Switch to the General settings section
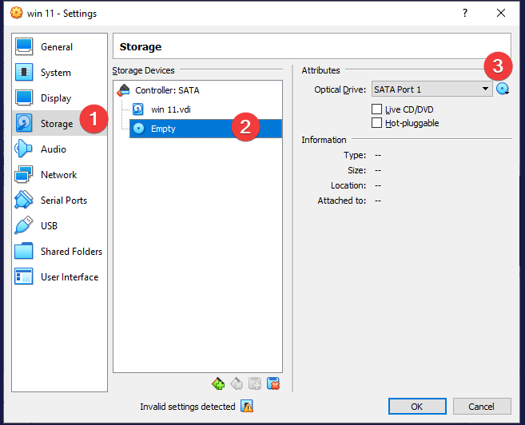Image resolution: width=525 pixels, height=425 pixels. (56, 47)
